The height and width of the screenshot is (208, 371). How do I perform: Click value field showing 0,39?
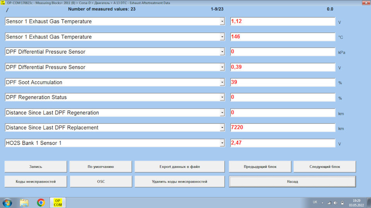coord(283,67)
